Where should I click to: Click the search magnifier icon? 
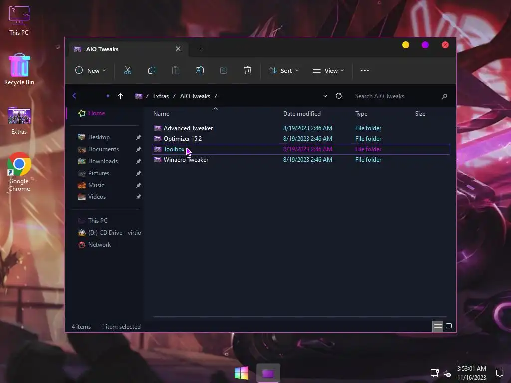(x=444, y=96)
